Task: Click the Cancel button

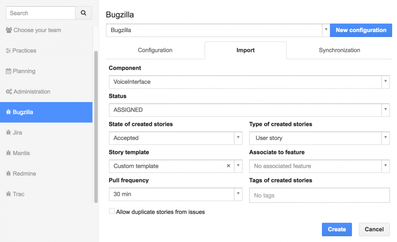Action: [374, 229]
